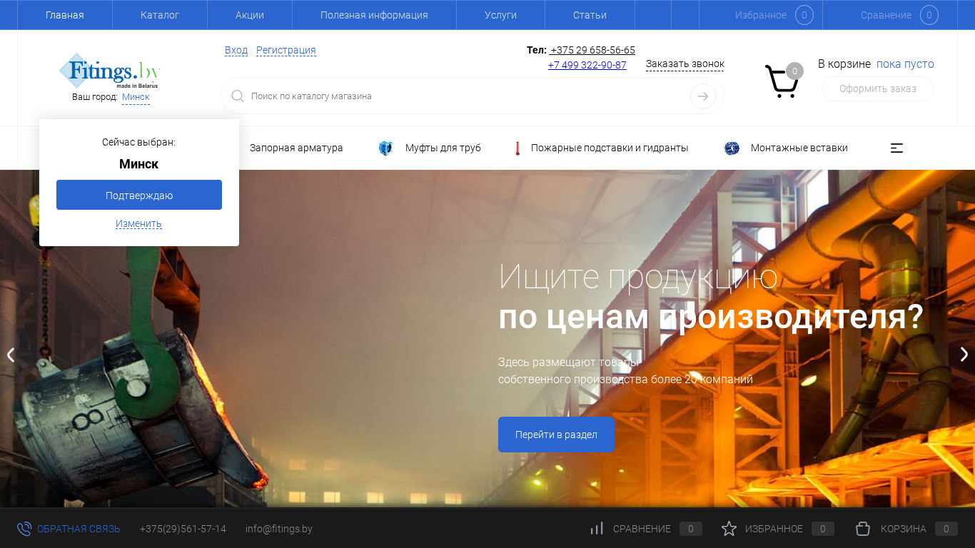Open СРАВНЕНИЕ in the footer bar
The height and width of the screenshot is (548, 975).
click(642, 529)
